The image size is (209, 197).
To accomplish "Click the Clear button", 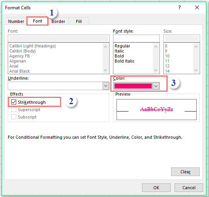I will 185,172.
